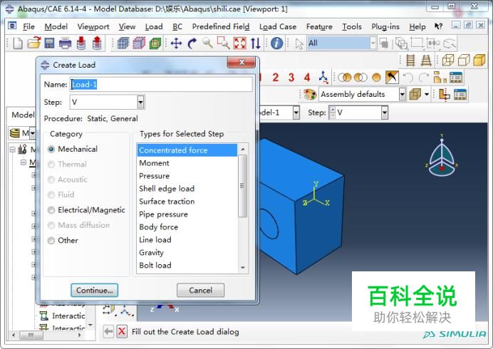Choose Bolt load type
Image resolution: width=493 pixels, height=349 pixels.
187,266
